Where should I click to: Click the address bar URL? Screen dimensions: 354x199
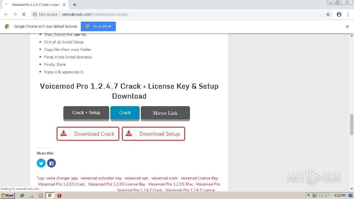[x=95, y=14]
